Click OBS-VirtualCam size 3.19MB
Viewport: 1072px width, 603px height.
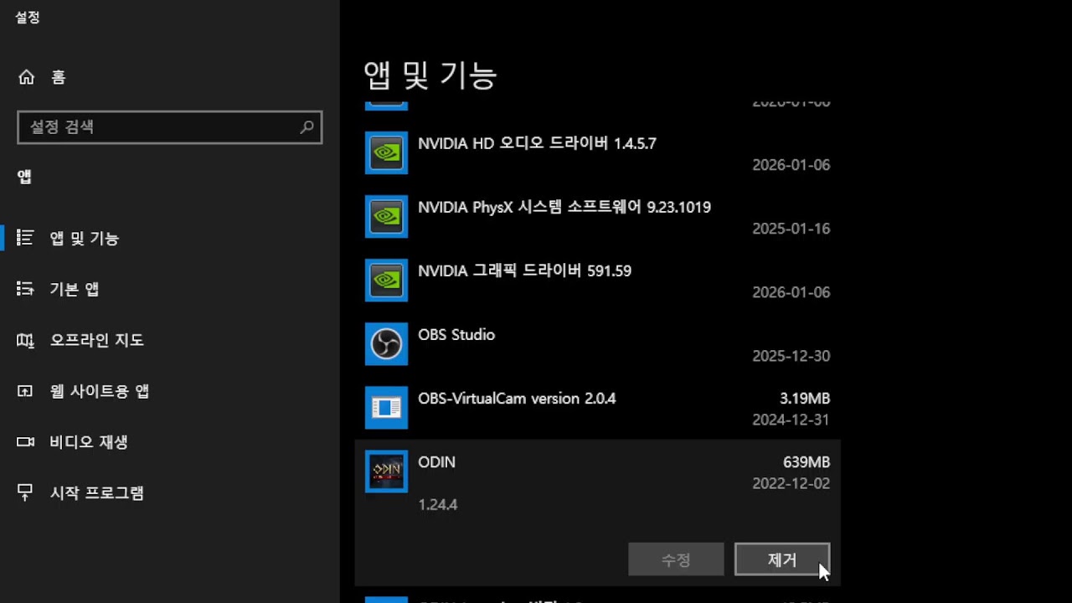(x=804, y=399)
